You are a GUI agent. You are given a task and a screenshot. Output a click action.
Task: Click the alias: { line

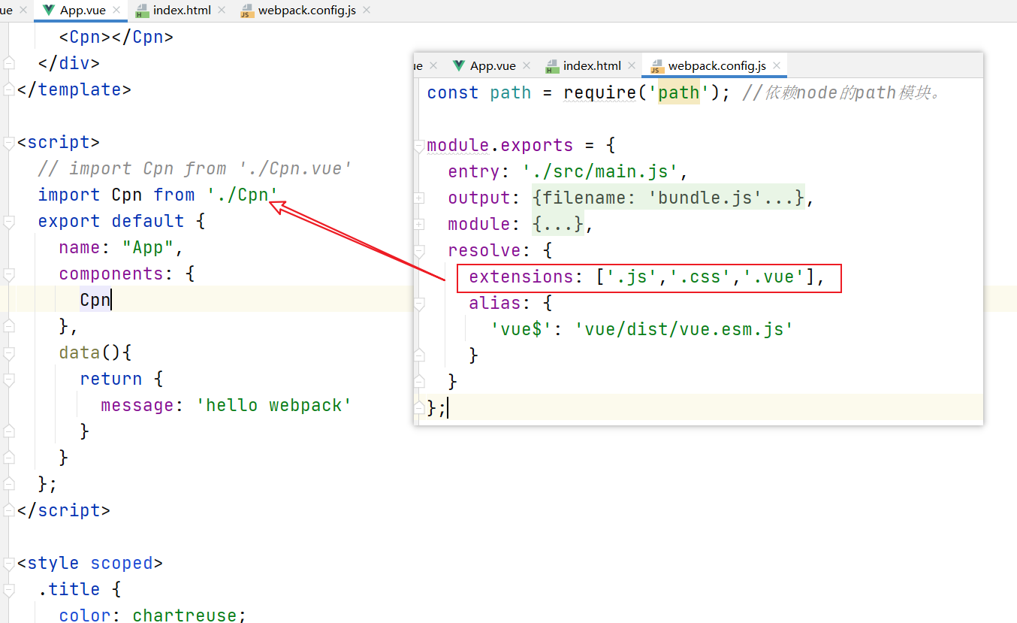click(x=510, y=304)
